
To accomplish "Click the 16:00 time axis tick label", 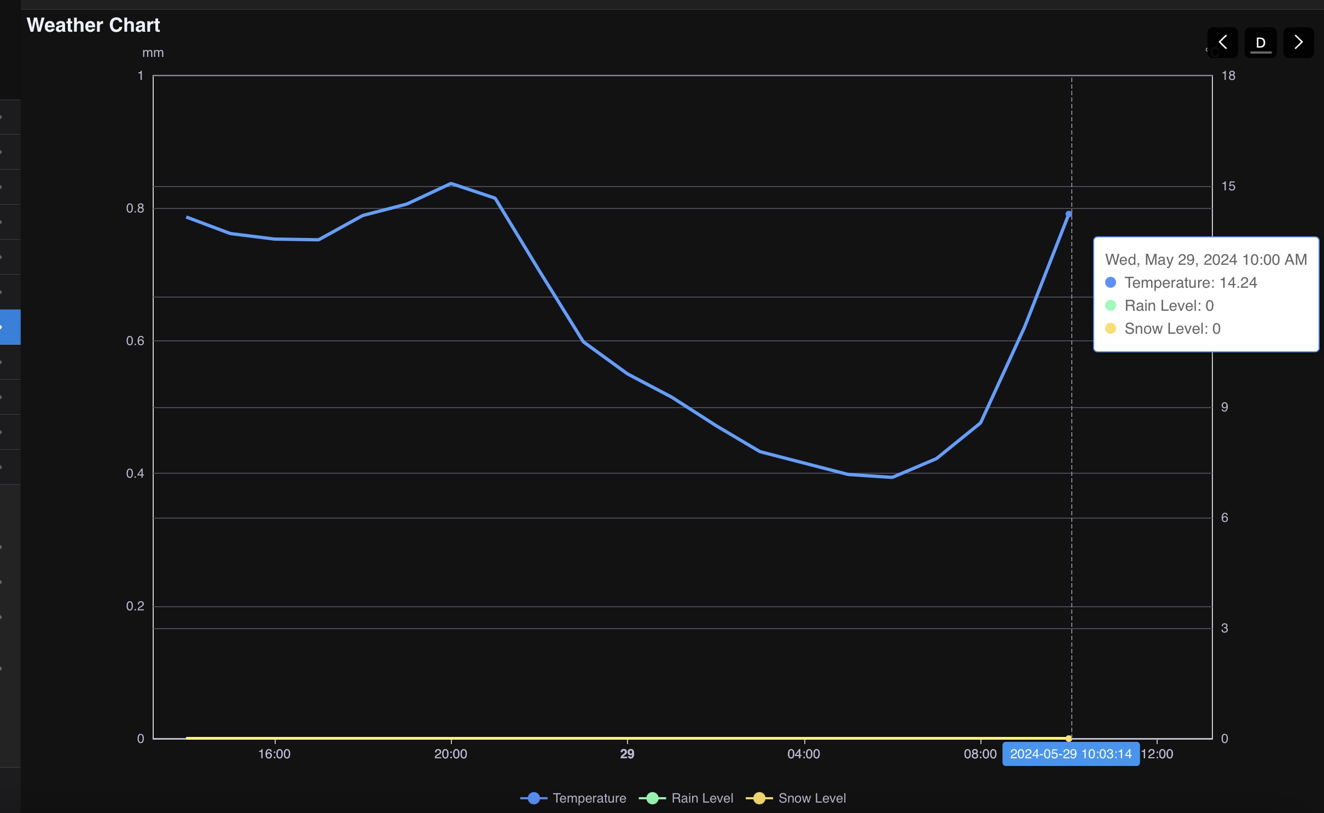I will click(274, 754).
